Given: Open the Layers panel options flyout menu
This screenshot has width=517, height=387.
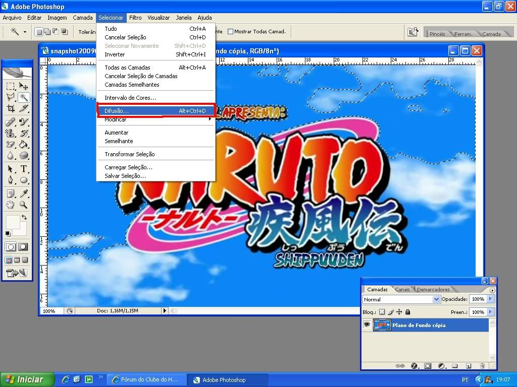Looking at the screenshot, I should pyautogui.click(x=492, y=290).
